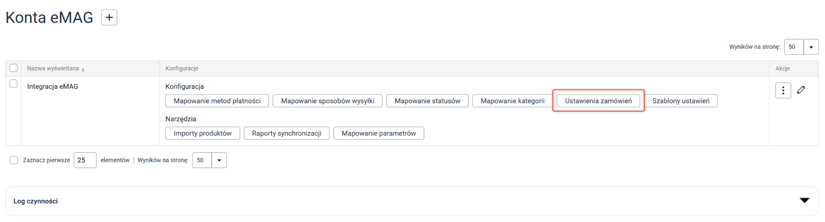Click the plus icon to add eMAG account

pyautogui.click(x=109, y=18)
